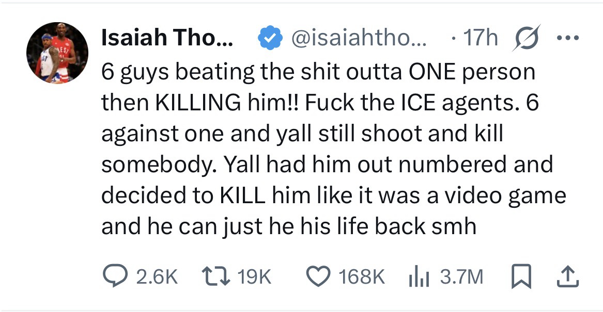The image size is (603, 312).
Task: Click the tweet's first line starting "6 guys"
Action: tap(318, 73)
